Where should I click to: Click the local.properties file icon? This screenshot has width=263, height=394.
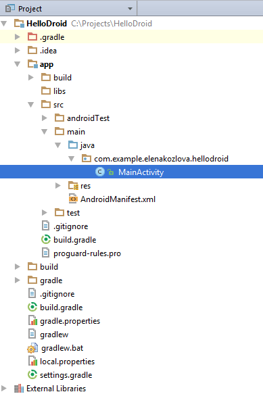pos(32,362)
